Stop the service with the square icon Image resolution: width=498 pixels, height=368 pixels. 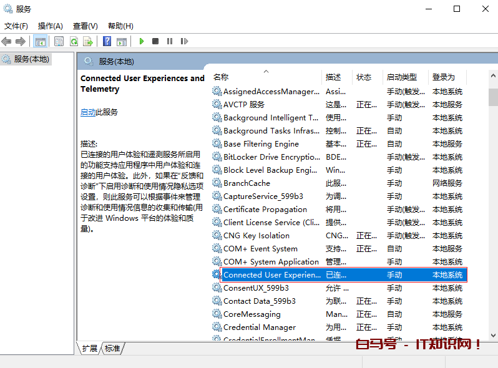[x=155, y=41]
